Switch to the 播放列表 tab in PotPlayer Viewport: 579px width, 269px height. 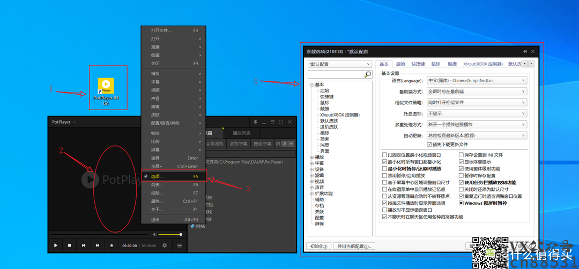tap(241, 133)
